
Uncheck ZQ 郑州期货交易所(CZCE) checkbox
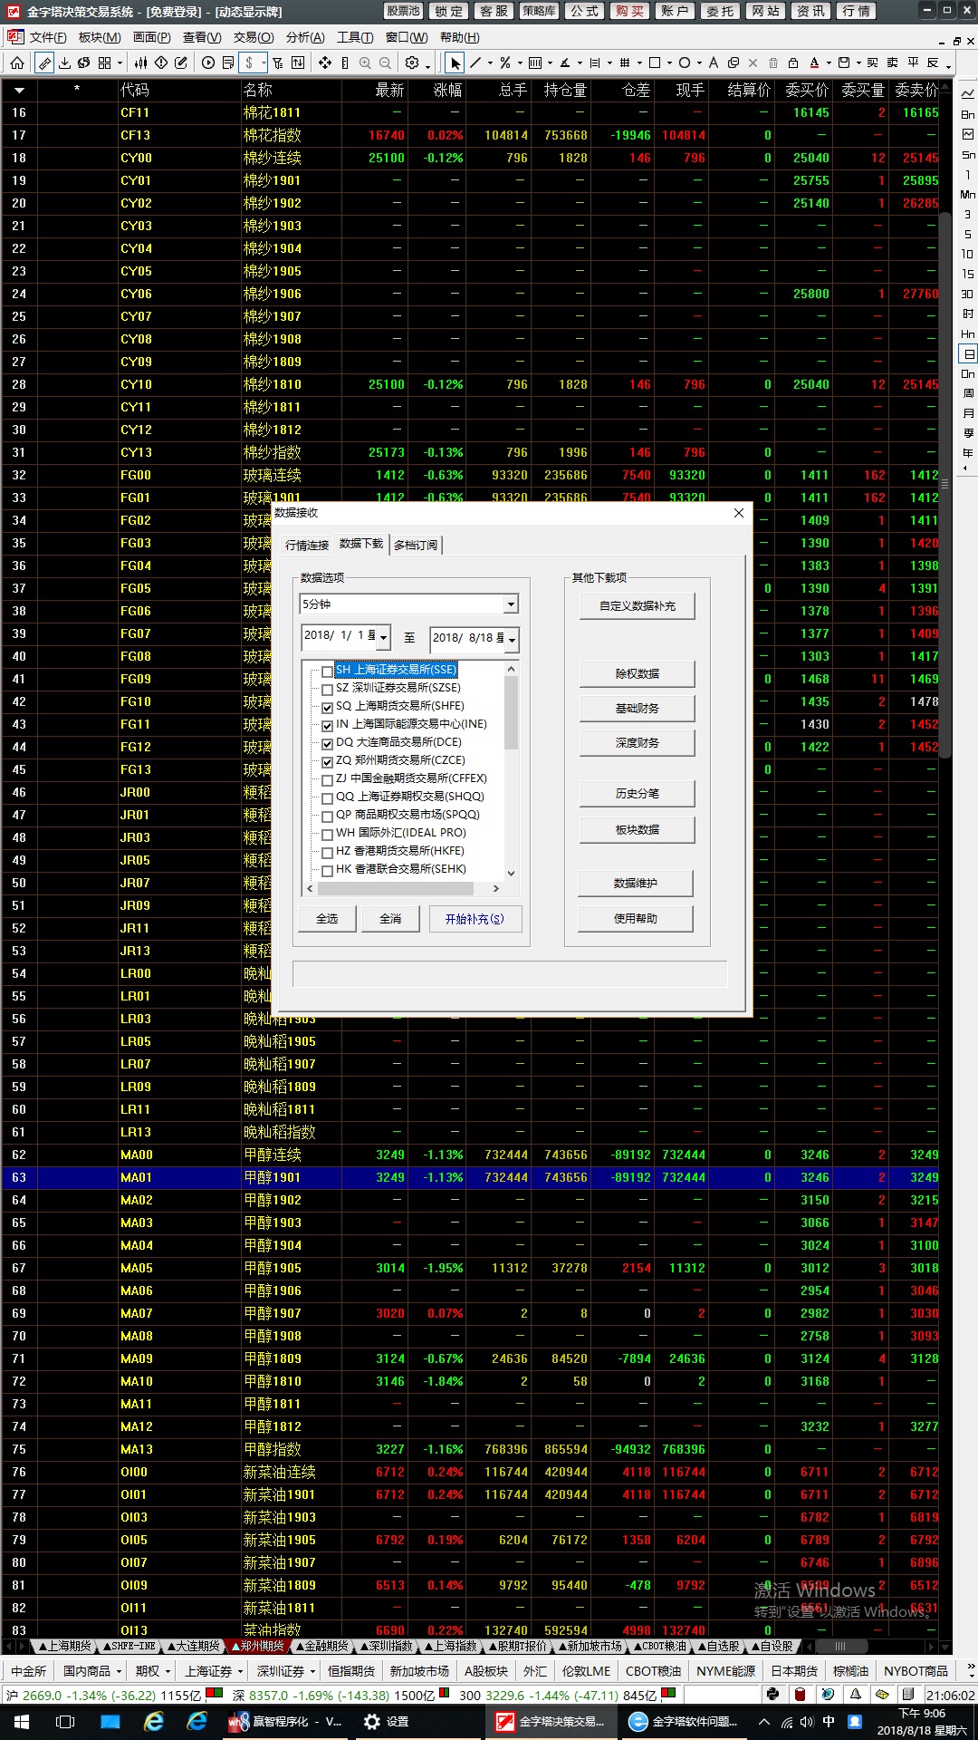click(328, 762)
